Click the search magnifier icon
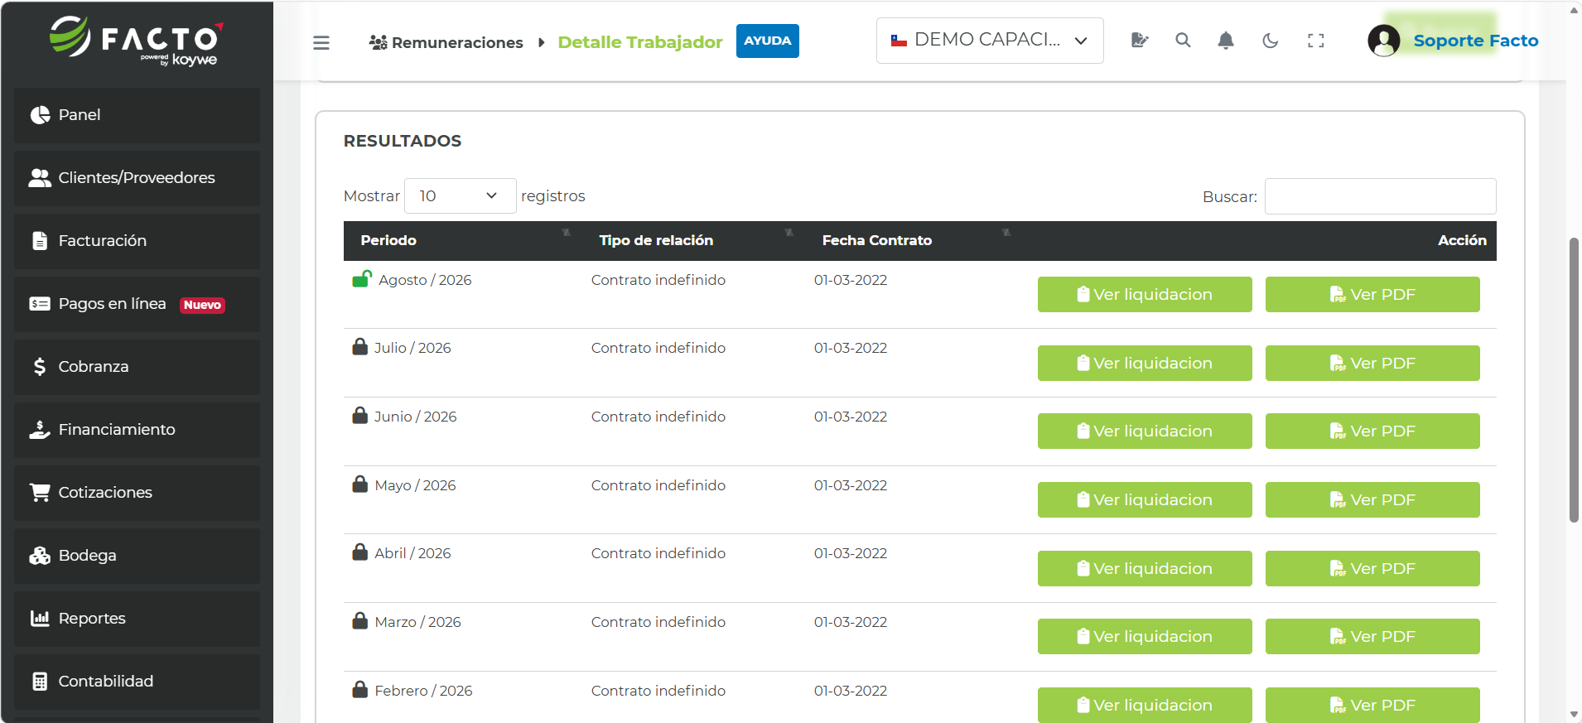1582x723 pixels. pos(1183,40)
